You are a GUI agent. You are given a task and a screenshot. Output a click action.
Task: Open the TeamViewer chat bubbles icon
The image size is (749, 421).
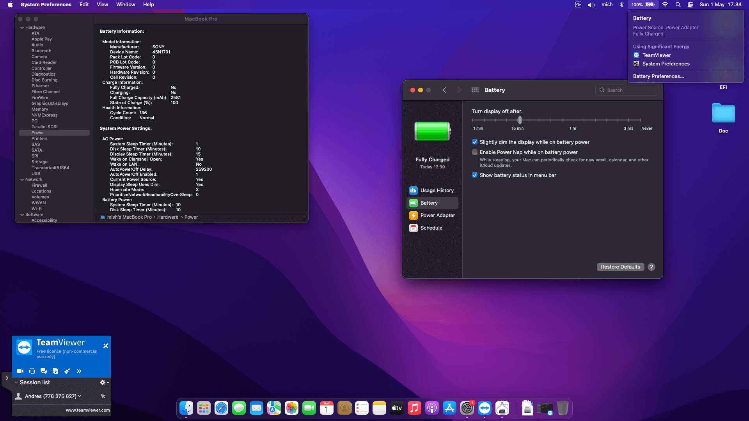pos(44,371)
